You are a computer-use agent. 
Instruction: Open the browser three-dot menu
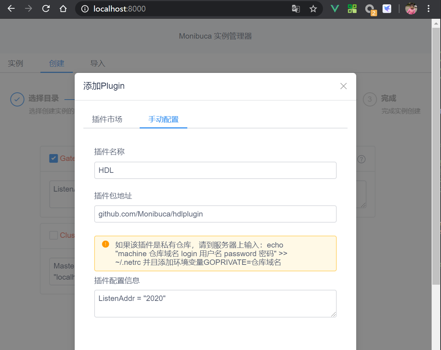coord(428,9)
